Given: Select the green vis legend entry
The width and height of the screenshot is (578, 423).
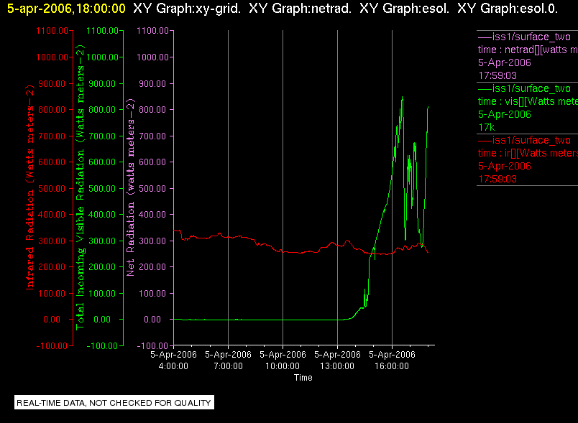Looking at the screenshot, I should pos(527,108).
